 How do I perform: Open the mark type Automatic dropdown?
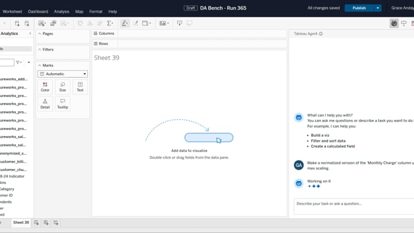point(63,74)
